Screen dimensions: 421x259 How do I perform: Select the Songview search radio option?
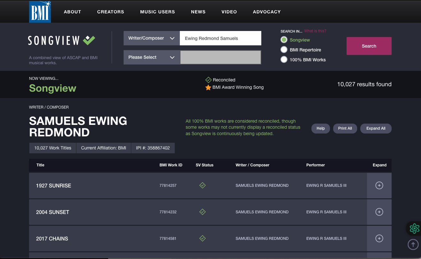tap(284, 40)
